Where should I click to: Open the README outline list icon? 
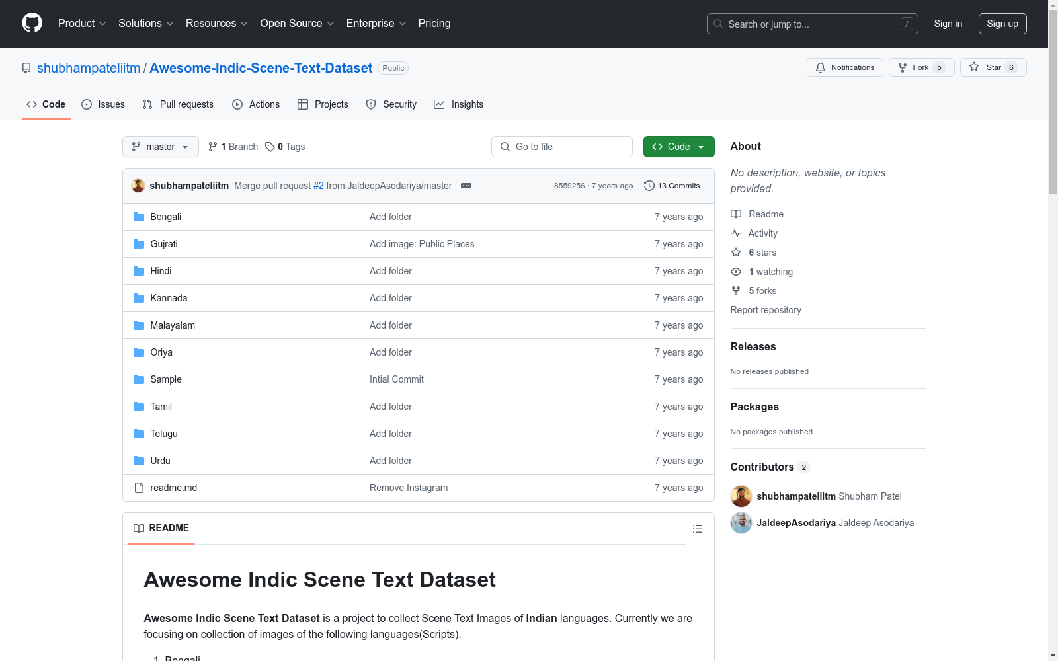click(697, 529)
